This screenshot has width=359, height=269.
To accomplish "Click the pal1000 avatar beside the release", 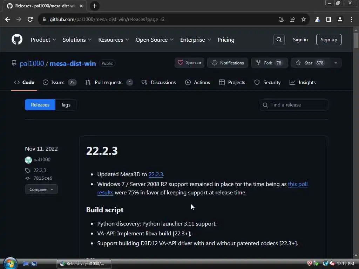I will (x=28, y=160).
